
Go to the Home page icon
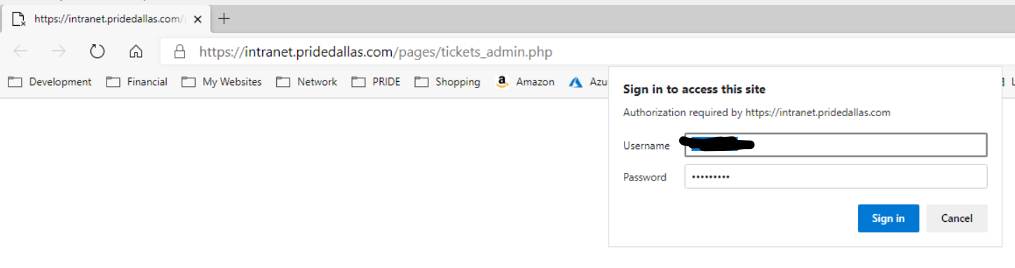coord(136,51)
